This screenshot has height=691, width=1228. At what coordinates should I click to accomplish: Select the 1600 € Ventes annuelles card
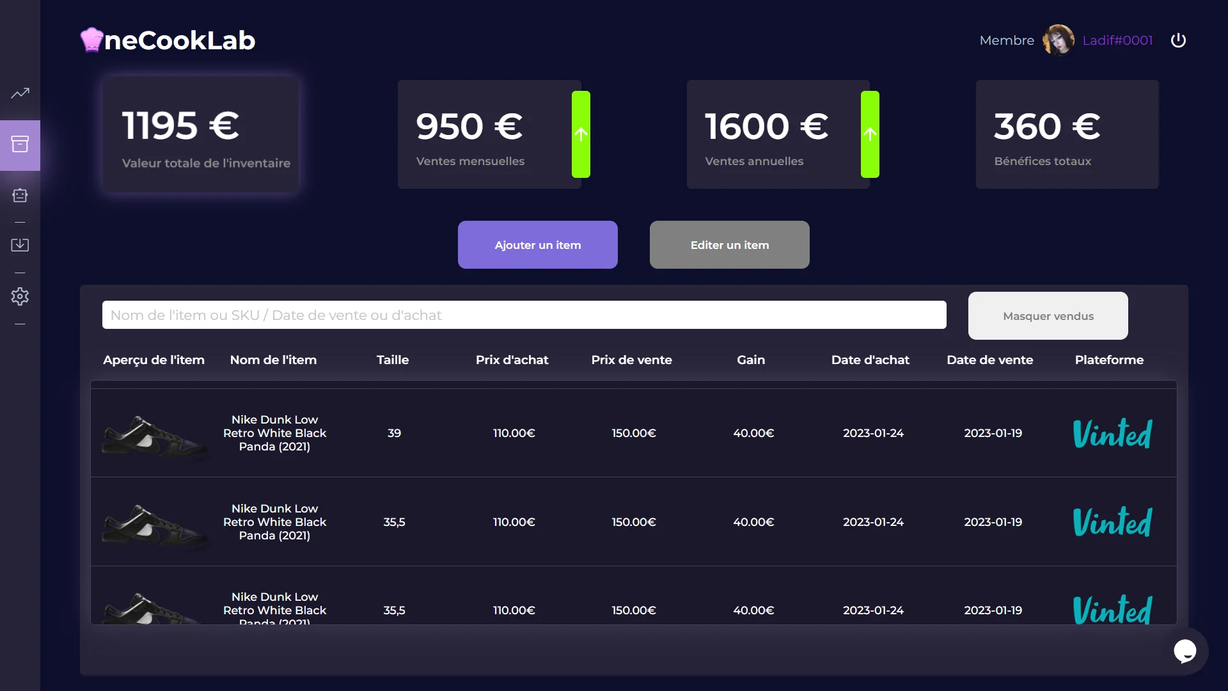778,134
